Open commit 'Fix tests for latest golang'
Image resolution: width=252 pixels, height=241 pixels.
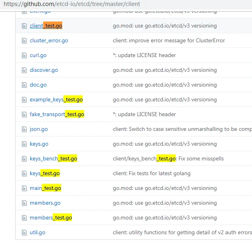point(151,174)
